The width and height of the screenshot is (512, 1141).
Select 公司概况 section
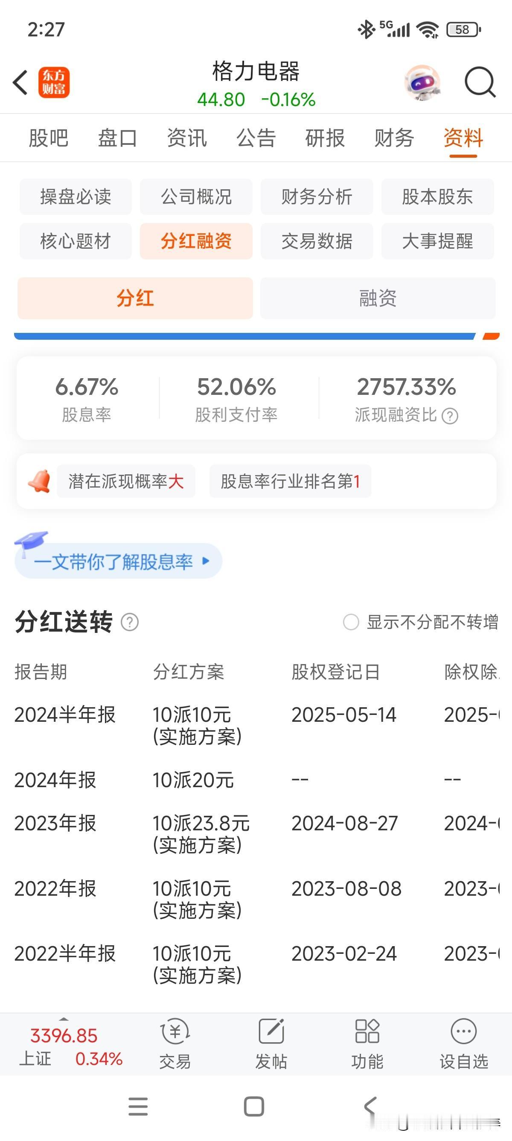(x=196, y=197)
